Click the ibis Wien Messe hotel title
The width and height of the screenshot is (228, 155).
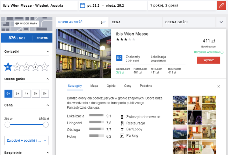tap(132, 34)
